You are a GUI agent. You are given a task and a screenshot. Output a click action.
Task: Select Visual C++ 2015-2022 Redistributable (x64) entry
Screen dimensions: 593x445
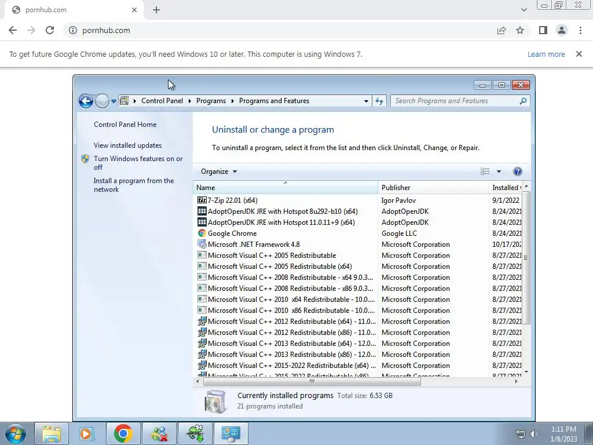pos(286,365)
